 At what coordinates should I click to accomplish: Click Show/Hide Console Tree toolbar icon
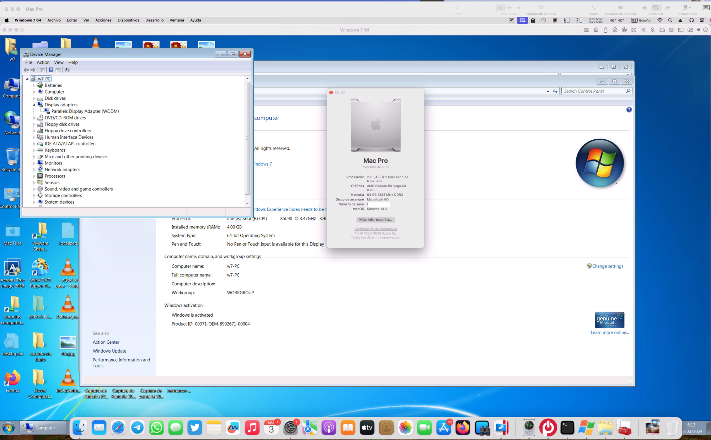pos(42,70)
